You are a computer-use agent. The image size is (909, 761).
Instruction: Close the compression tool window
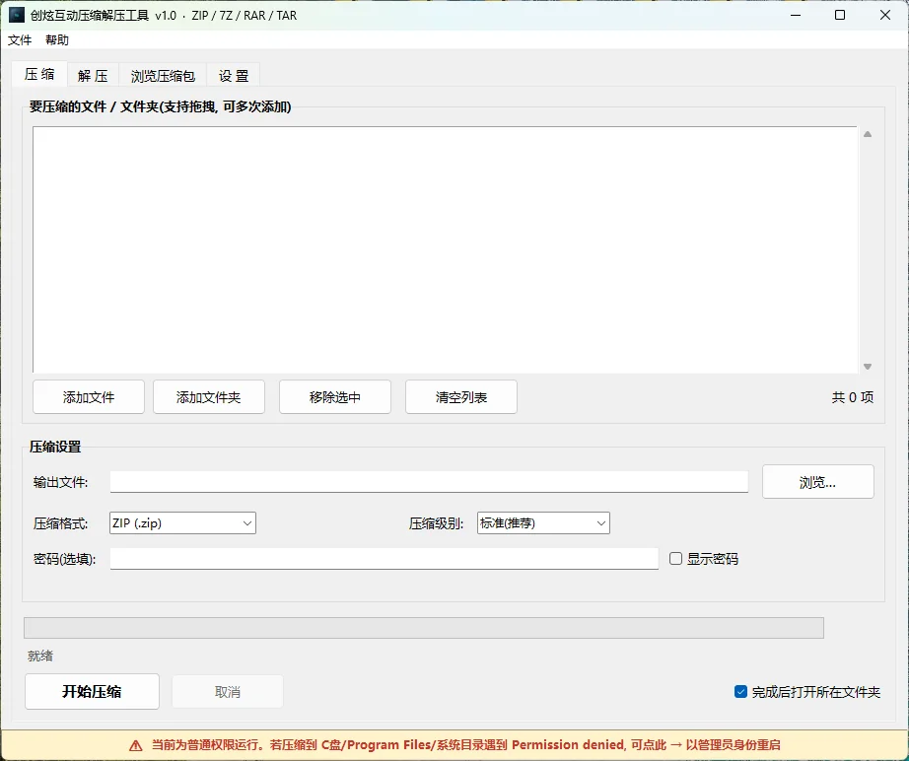click(x=885, y=15)
